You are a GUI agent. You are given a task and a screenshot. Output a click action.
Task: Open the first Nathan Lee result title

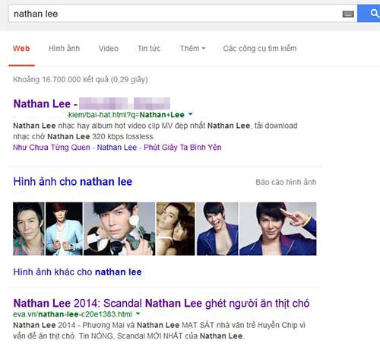pos(92,103)
